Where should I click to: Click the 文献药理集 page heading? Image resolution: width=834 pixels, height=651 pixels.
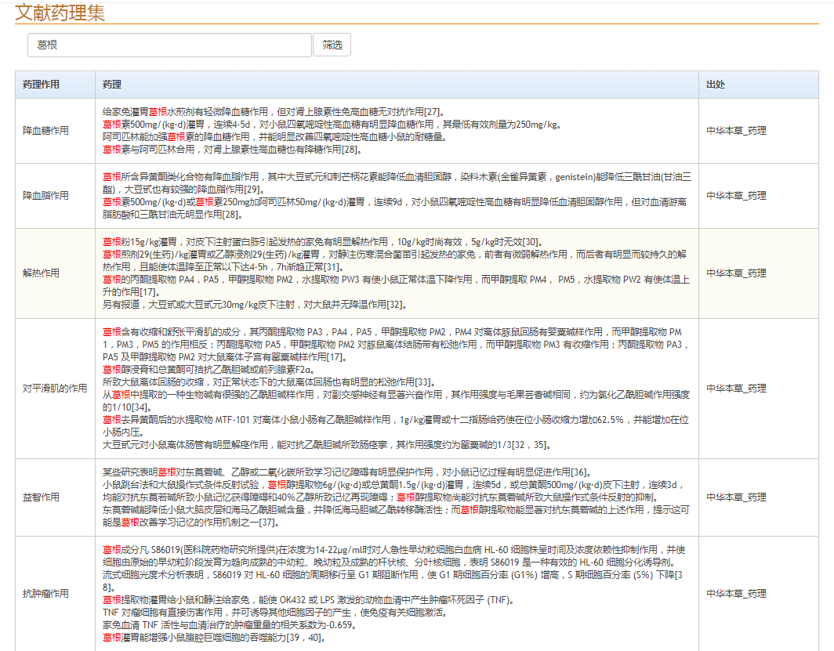(x=60, y=13)
